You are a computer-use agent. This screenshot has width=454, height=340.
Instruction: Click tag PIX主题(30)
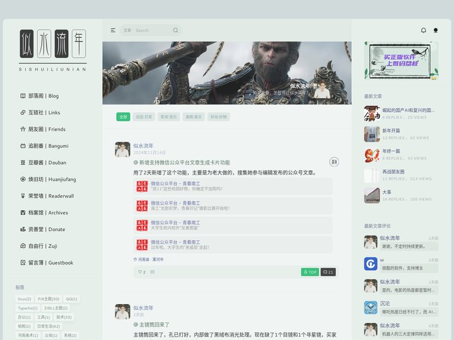[x=49, y=299]
